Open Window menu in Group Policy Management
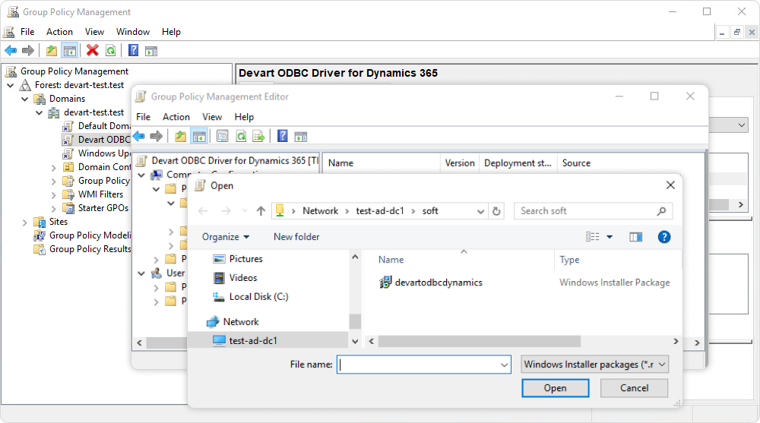The image size is (760, 423). click(x=133, y=31)
